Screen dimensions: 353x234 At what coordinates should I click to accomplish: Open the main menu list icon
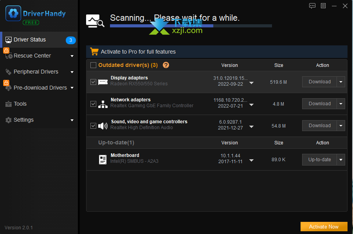[323, 6]
